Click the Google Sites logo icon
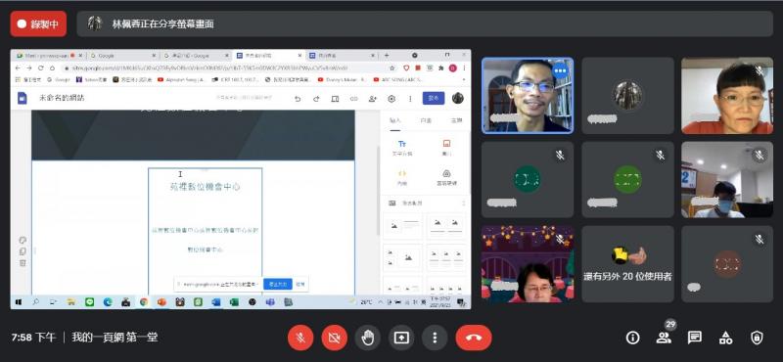Viewport: 783px width, 362px height. (x=23, y=98)
